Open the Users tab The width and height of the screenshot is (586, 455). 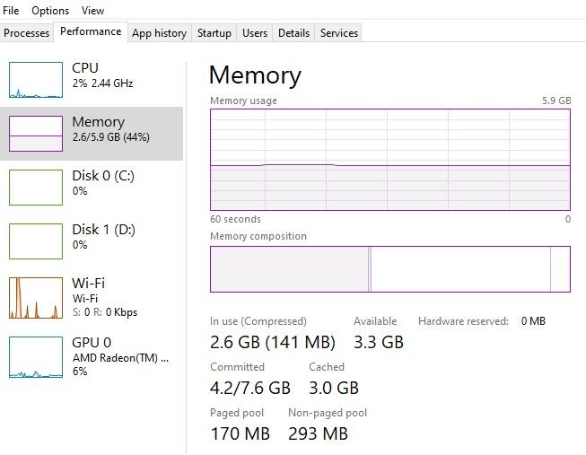tap(255, 33)
